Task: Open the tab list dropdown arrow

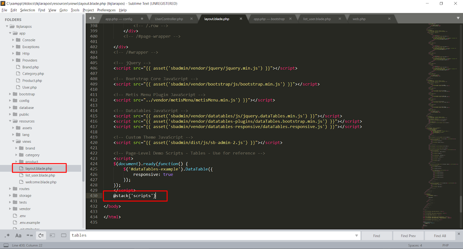Action: pos(458,18)
